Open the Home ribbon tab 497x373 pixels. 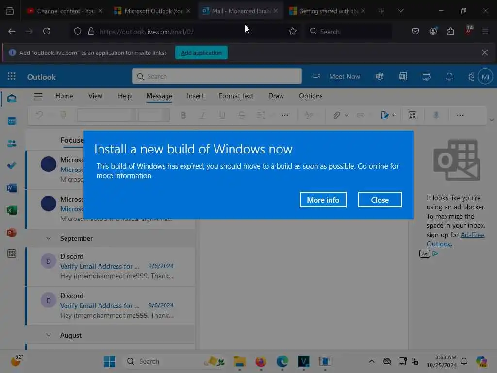click(65, 96)
